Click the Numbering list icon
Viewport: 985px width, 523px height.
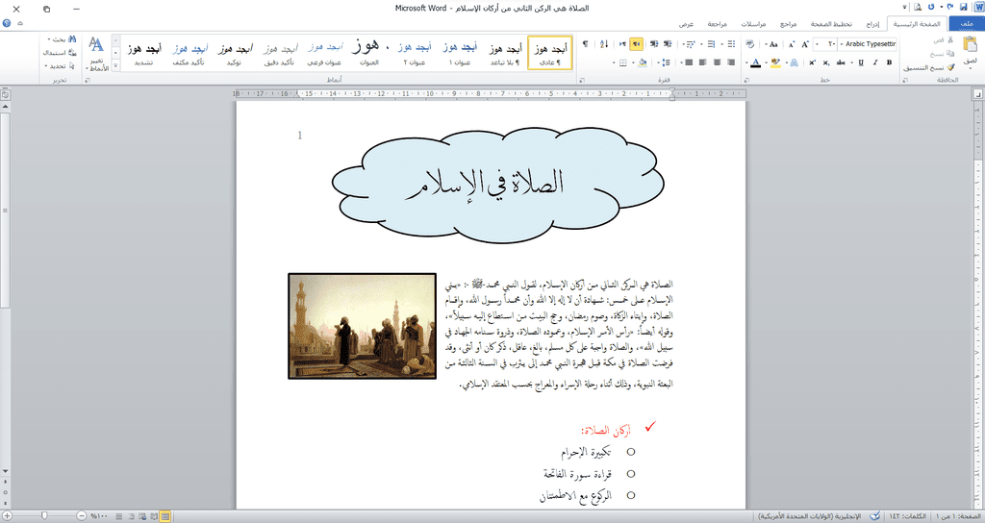point(711,44)
